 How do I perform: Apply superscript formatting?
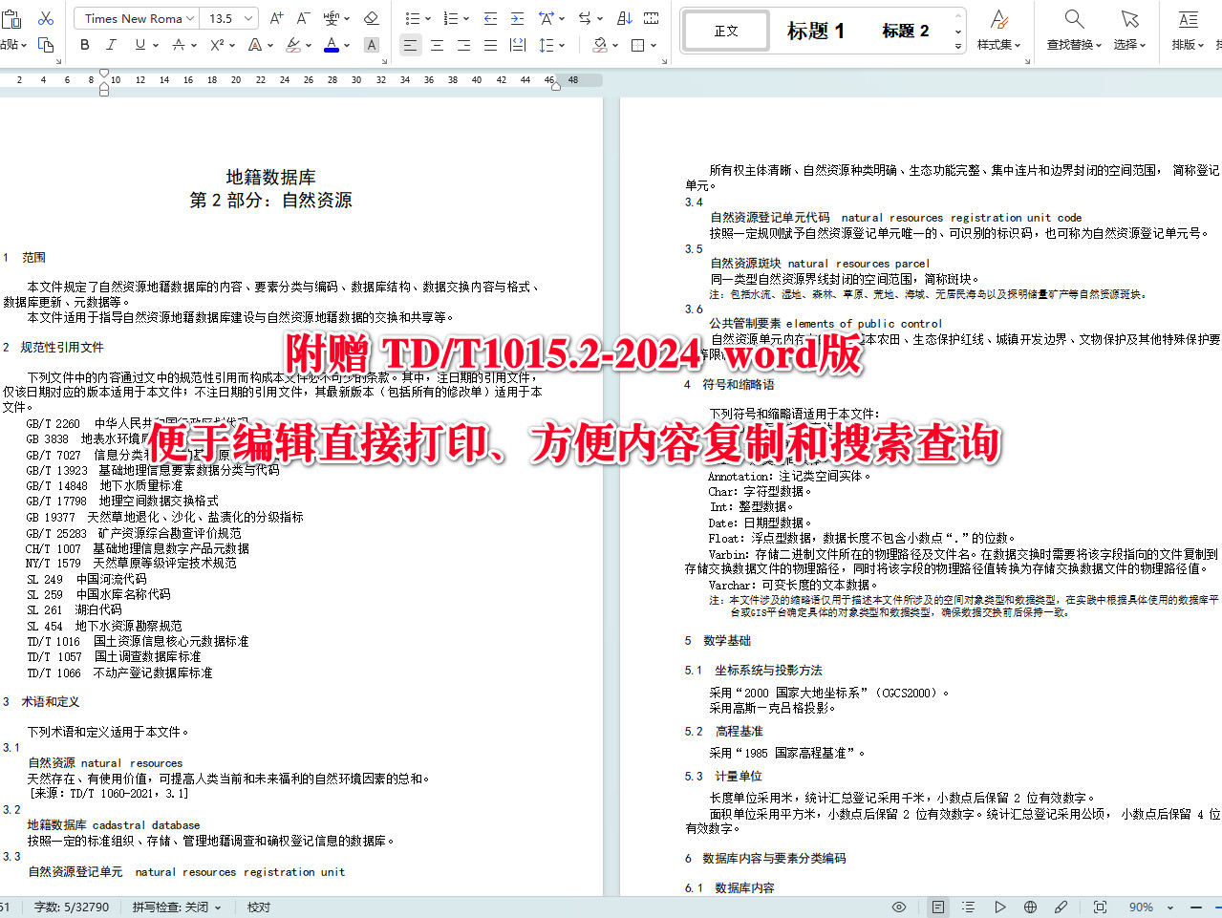[217, 45]
